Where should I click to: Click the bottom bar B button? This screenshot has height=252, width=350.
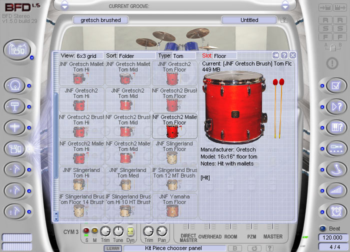click(x=235, y=248)
